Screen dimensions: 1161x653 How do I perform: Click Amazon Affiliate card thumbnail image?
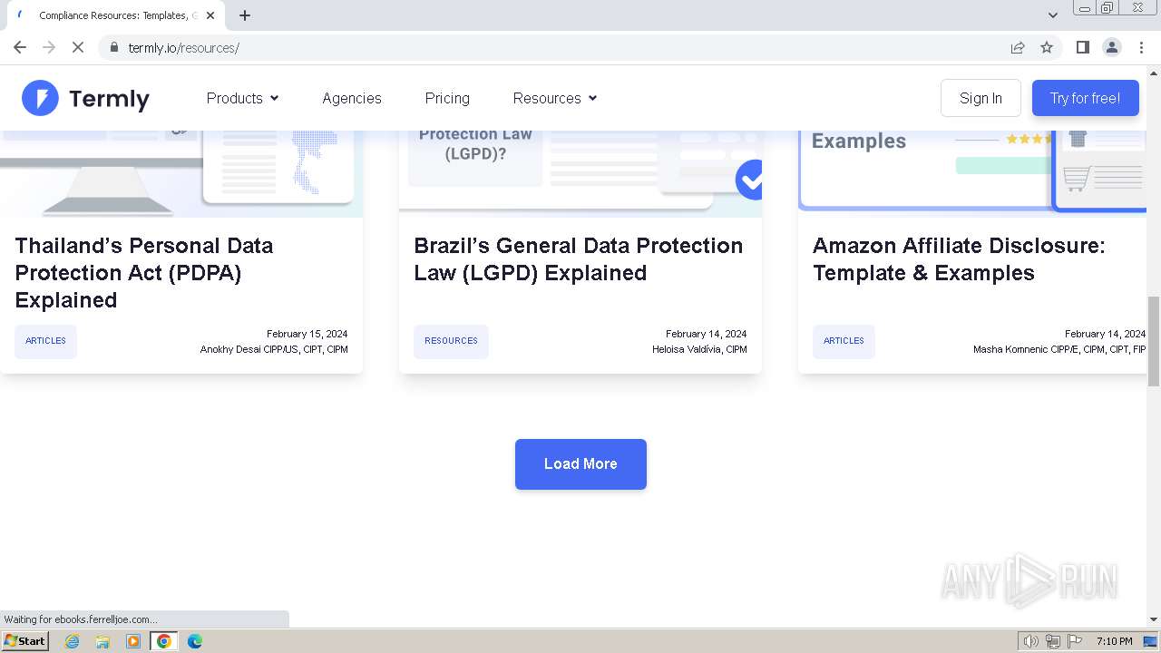click(972, 173)
